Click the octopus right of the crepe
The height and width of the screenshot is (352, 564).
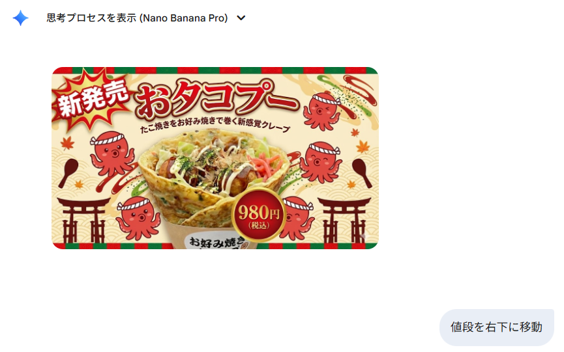pos(321,162)
